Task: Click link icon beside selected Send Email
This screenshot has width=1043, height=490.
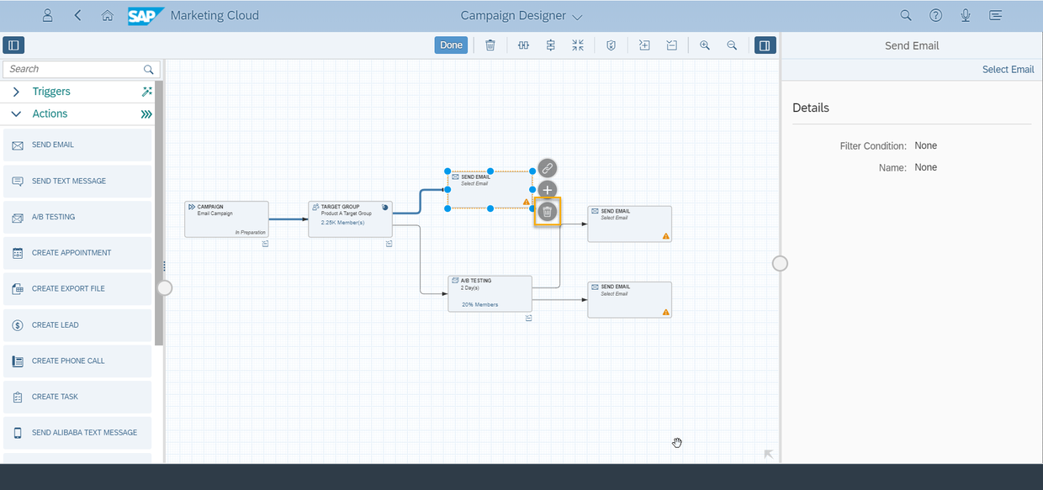Action: click(548, 168)
